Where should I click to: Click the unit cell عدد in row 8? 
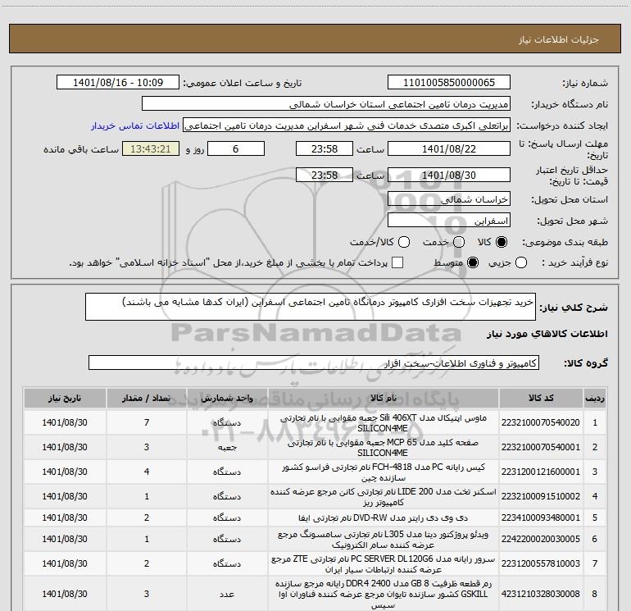pyautogui.click(x=227, y=594)
